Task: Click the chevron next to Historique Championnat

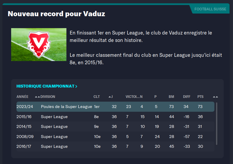Action: pos(76,87)
